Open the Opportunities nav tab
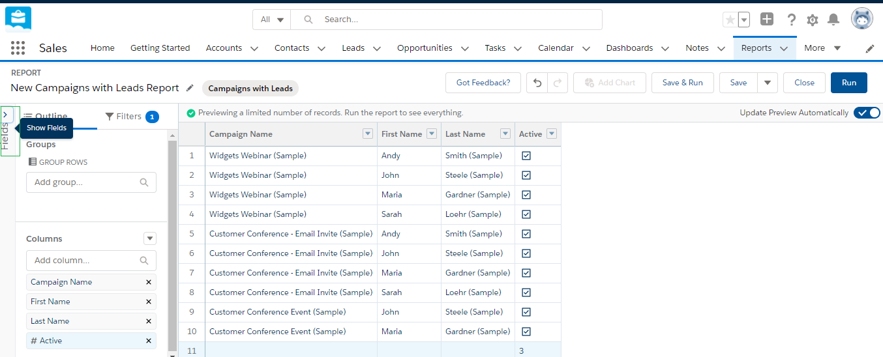883x357 pixels. point(425,48)
